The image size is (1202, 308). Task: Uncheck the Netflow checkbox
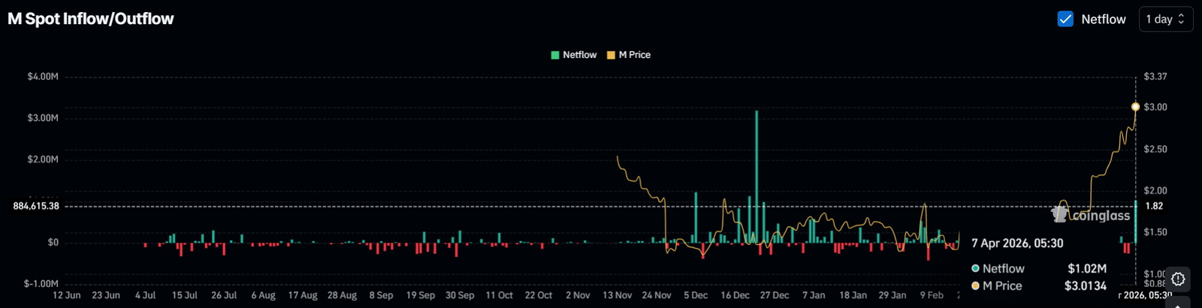pyautogui.click(x=1065, y=19)
